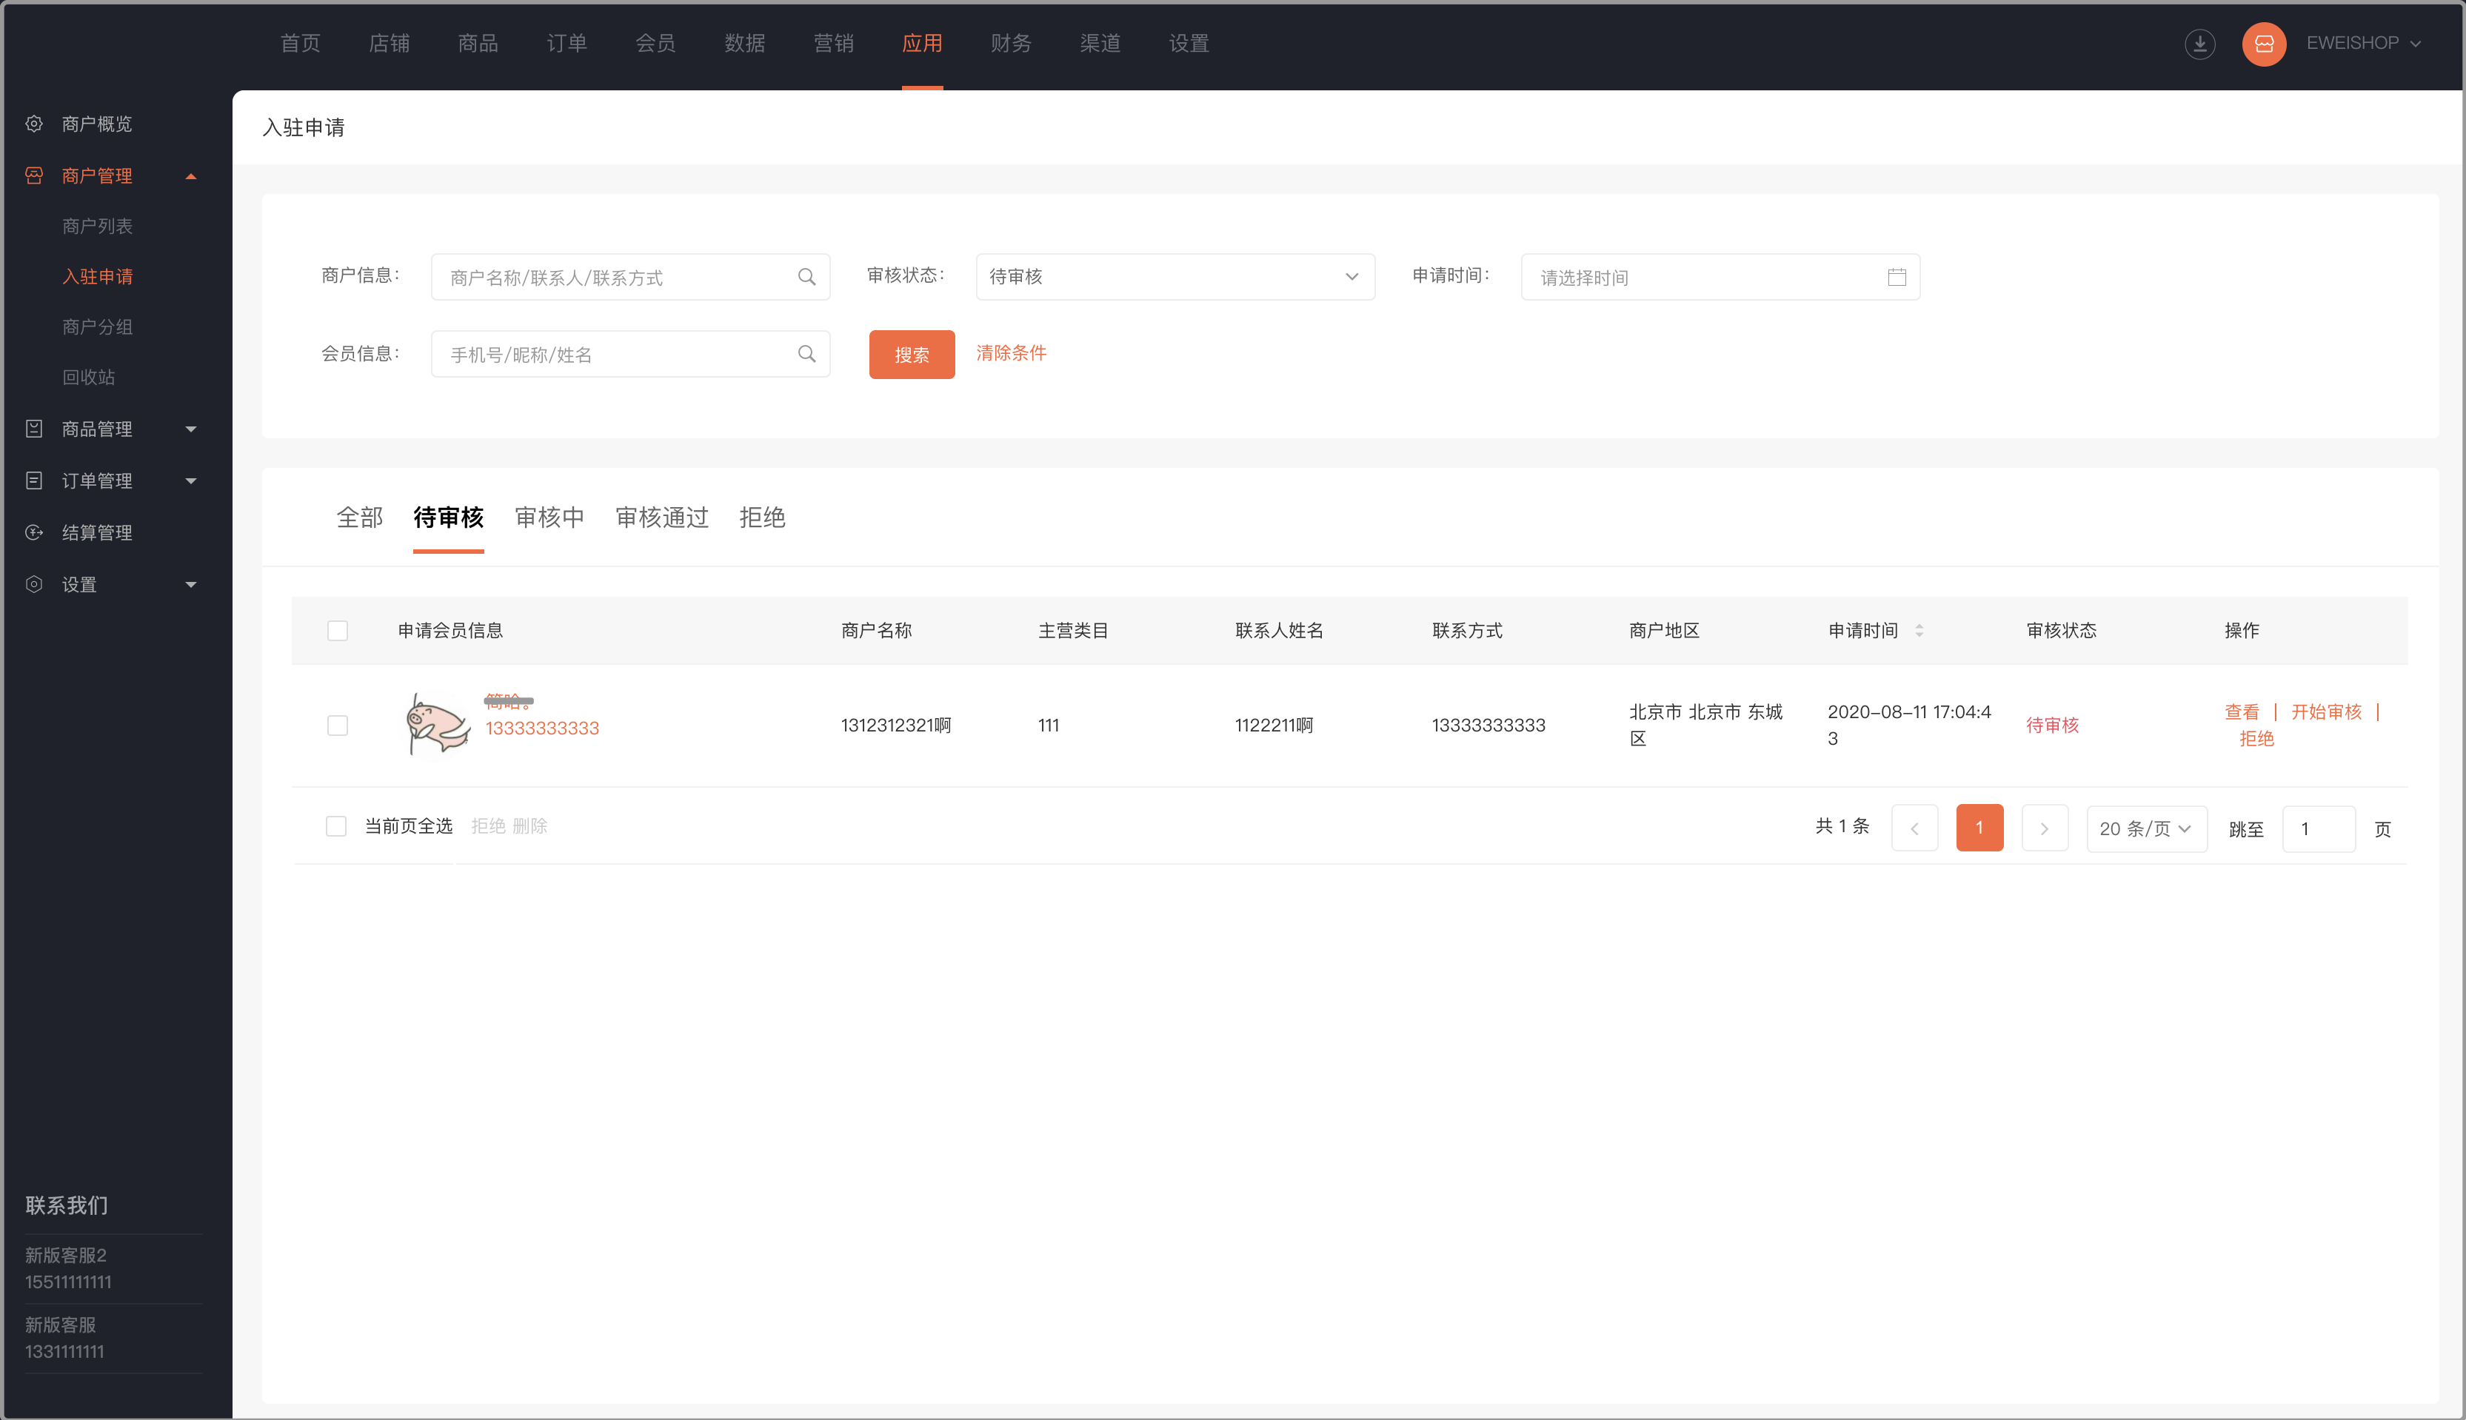
Task: Click the 北京市 北京市 东城区 cell
Action: 1705,725
